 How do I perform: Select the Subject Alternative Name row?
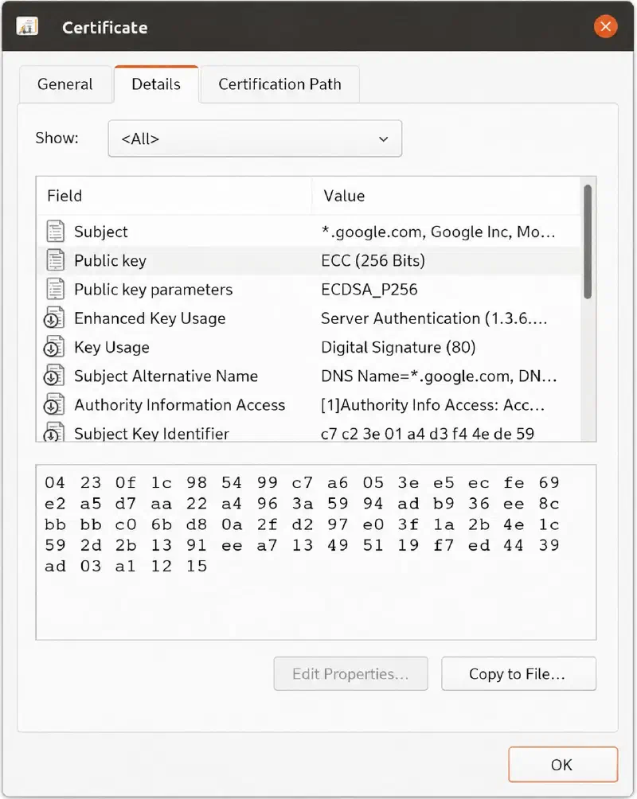pyautogui.click(x=309, y=376)
